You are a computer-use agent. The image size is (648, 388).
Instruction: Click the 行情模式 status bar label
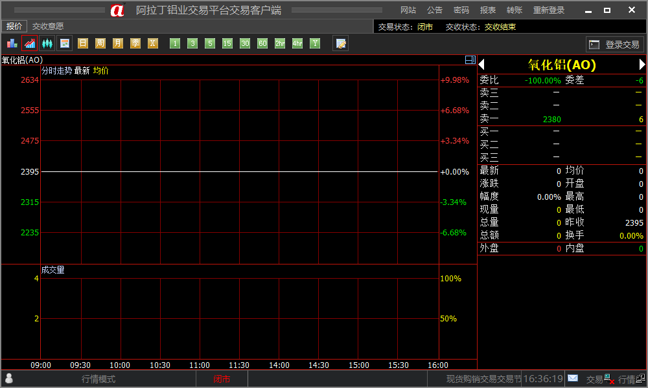click(x=98, y=379)
